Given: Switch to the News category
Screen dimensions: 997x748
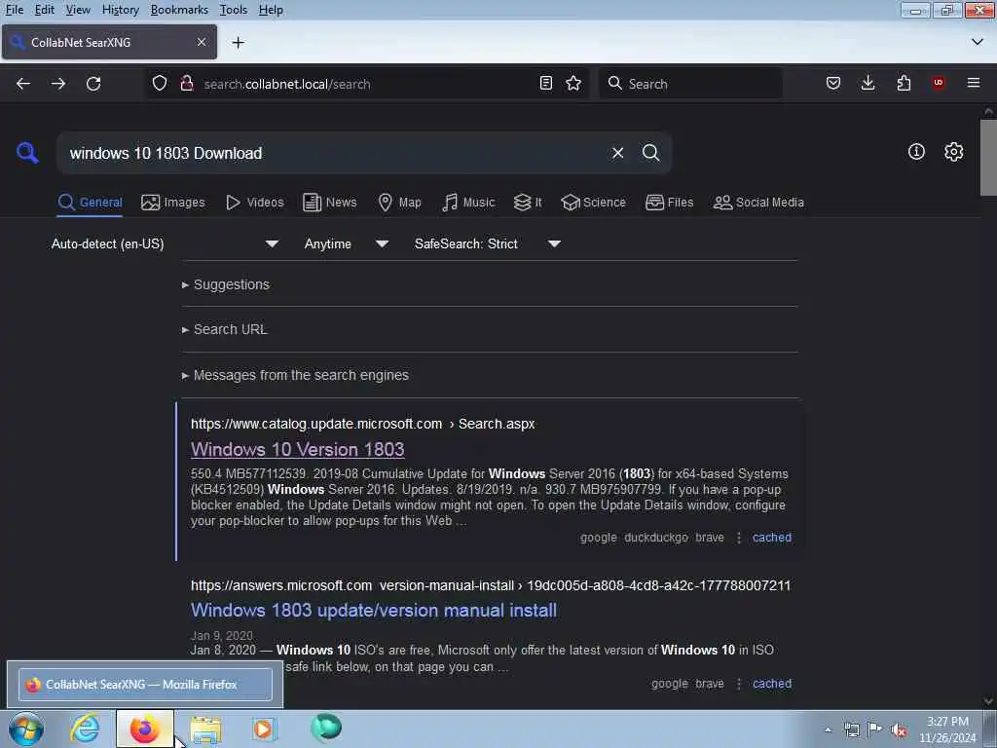Looking at the screenshot, I should [329, 203].
